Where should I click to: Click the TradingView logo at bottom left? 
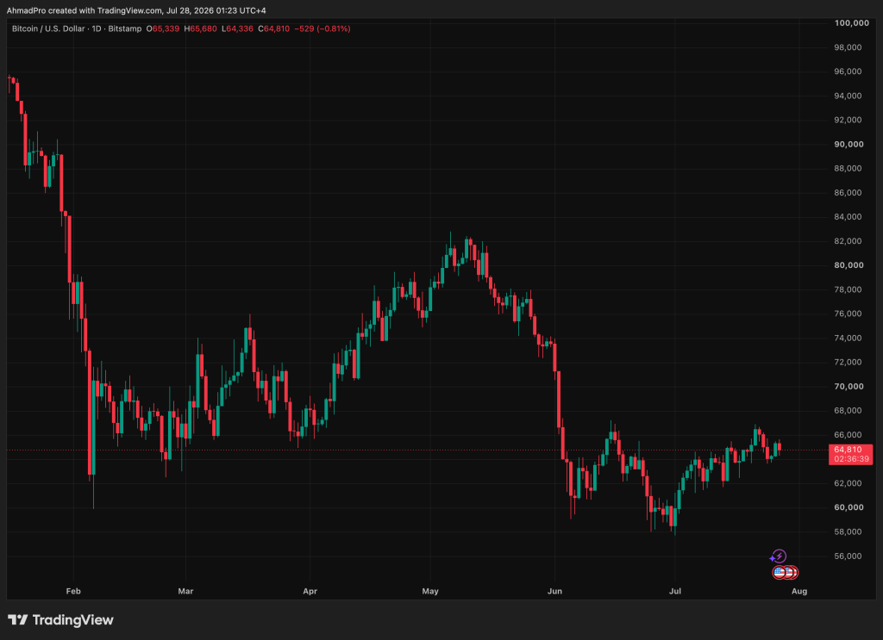point(60,619)
